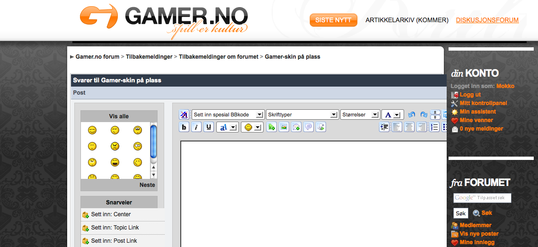538x247 pixels.
Task: Click the Gamer.no logo
Action: pos(164,21)
